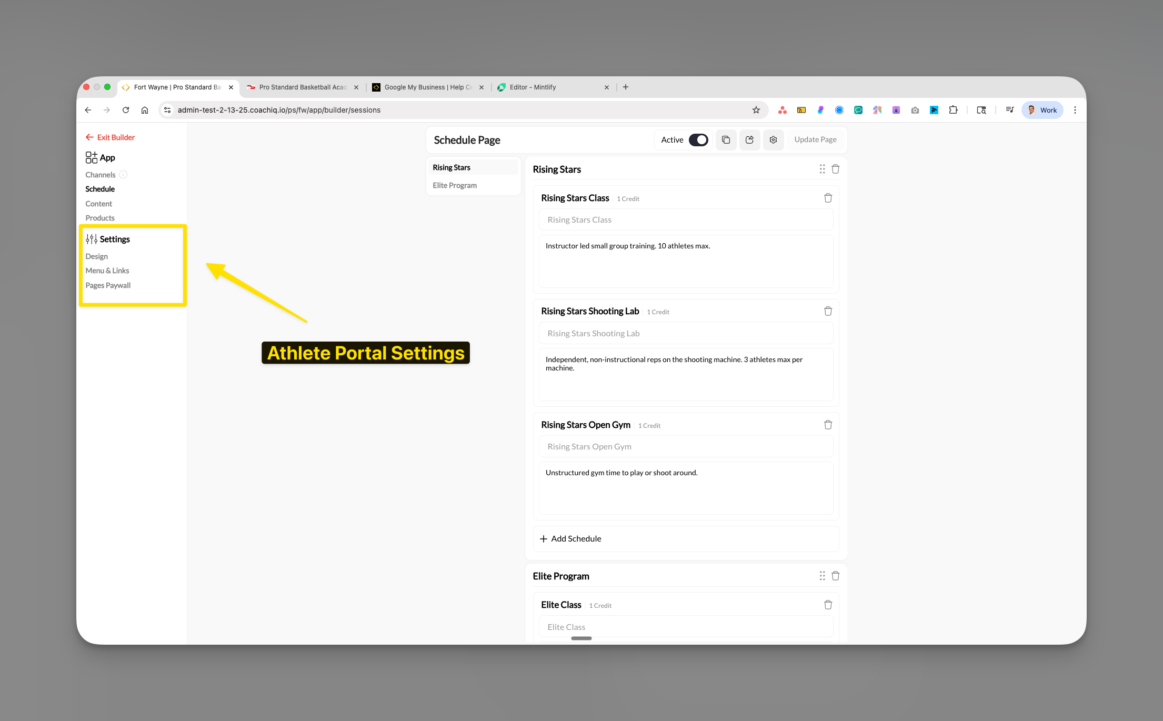
Task: Click the Update Page button
Action: point(815,139)
